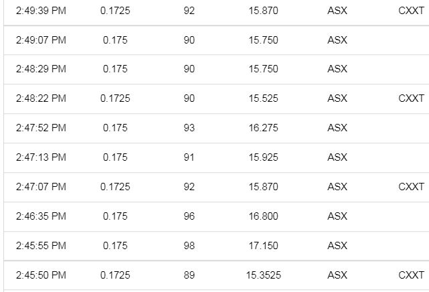Click CXXT in the 2:48:22 PM row
The image size is (429, 292).
click(x=411, y=98)
